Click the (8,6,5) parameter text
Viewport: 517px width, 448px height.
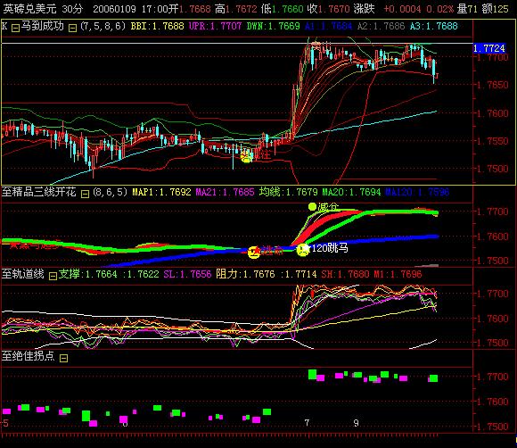[110, 192]
